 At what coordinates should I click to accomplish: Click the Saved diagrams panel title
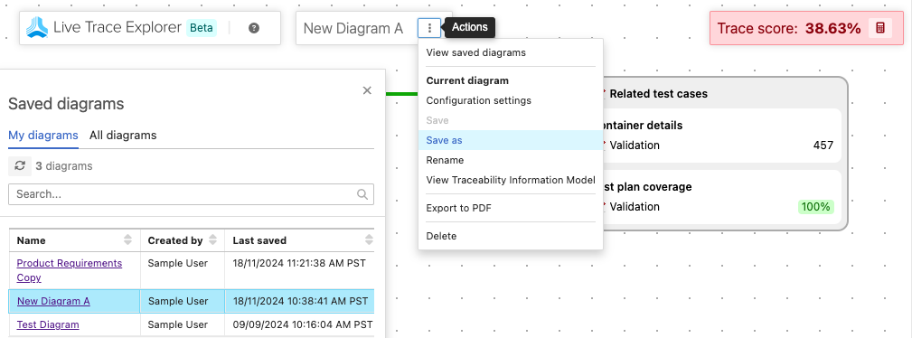[x=66, y=104]
